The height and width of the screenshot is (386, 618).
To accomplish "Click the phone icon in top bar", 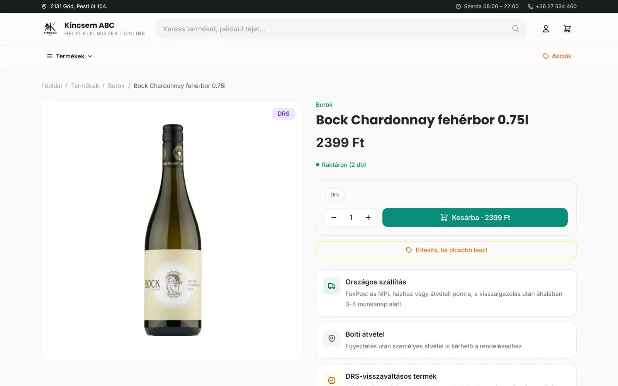I will tap(530, 7).
